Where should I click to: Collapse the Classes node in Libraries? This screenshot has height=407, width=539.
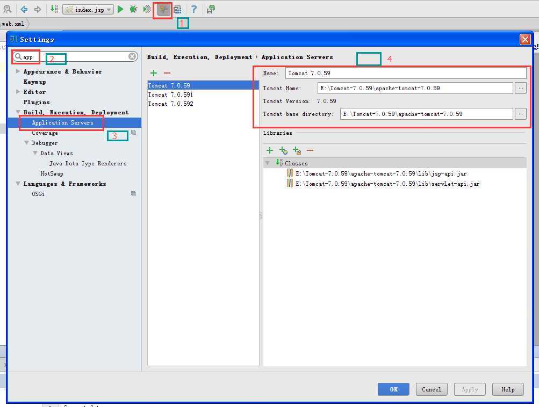[268, 163]
